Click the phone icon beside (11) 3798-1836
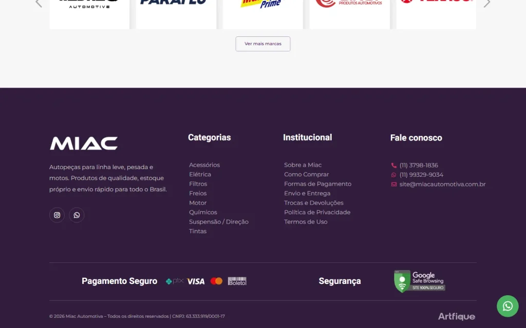The width and height of the screenshot is (526, 328). point(394,166)
